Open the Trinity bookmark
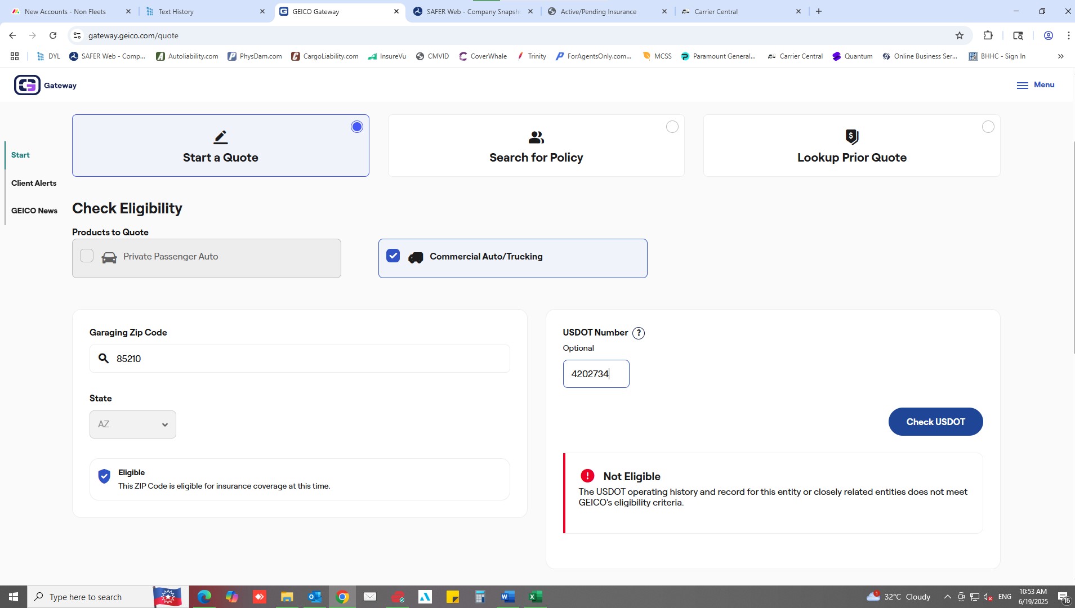Viewport: 1075px width, 608px height. [531, 56]
